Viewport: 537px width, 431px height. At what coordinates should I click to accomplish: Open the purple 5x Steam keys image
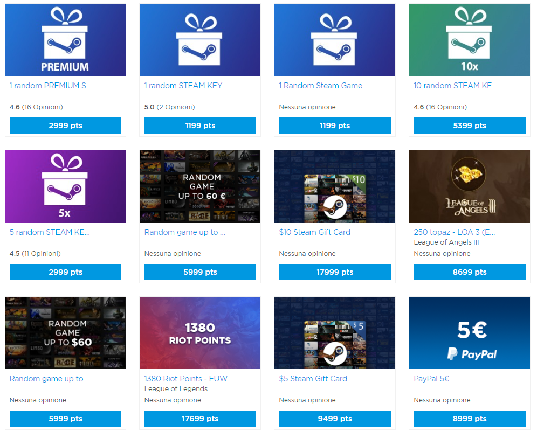[x=65, y=186]
